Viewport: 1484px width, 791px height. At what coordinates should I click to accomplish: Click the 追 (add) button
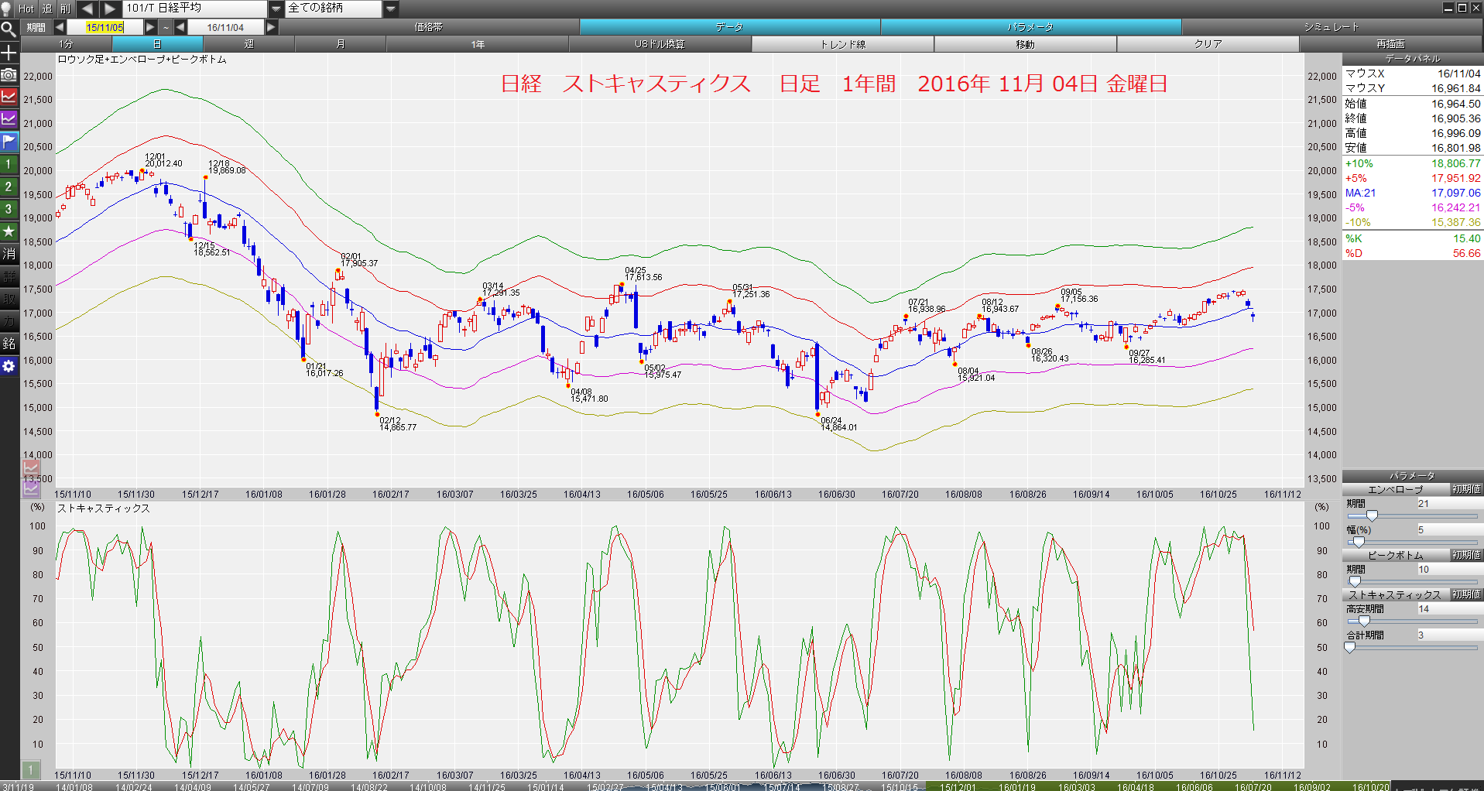46,9
